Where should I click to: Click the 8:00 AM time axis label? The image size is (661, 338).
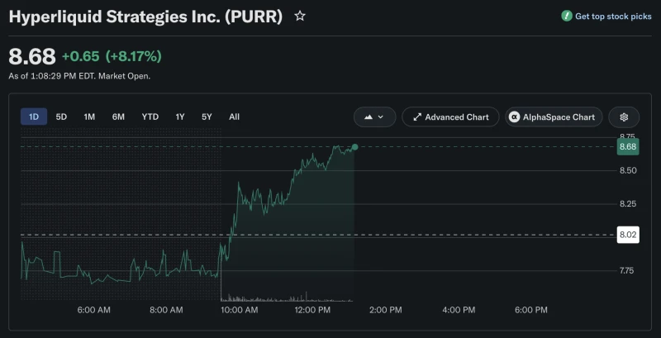tap(167, 310)
